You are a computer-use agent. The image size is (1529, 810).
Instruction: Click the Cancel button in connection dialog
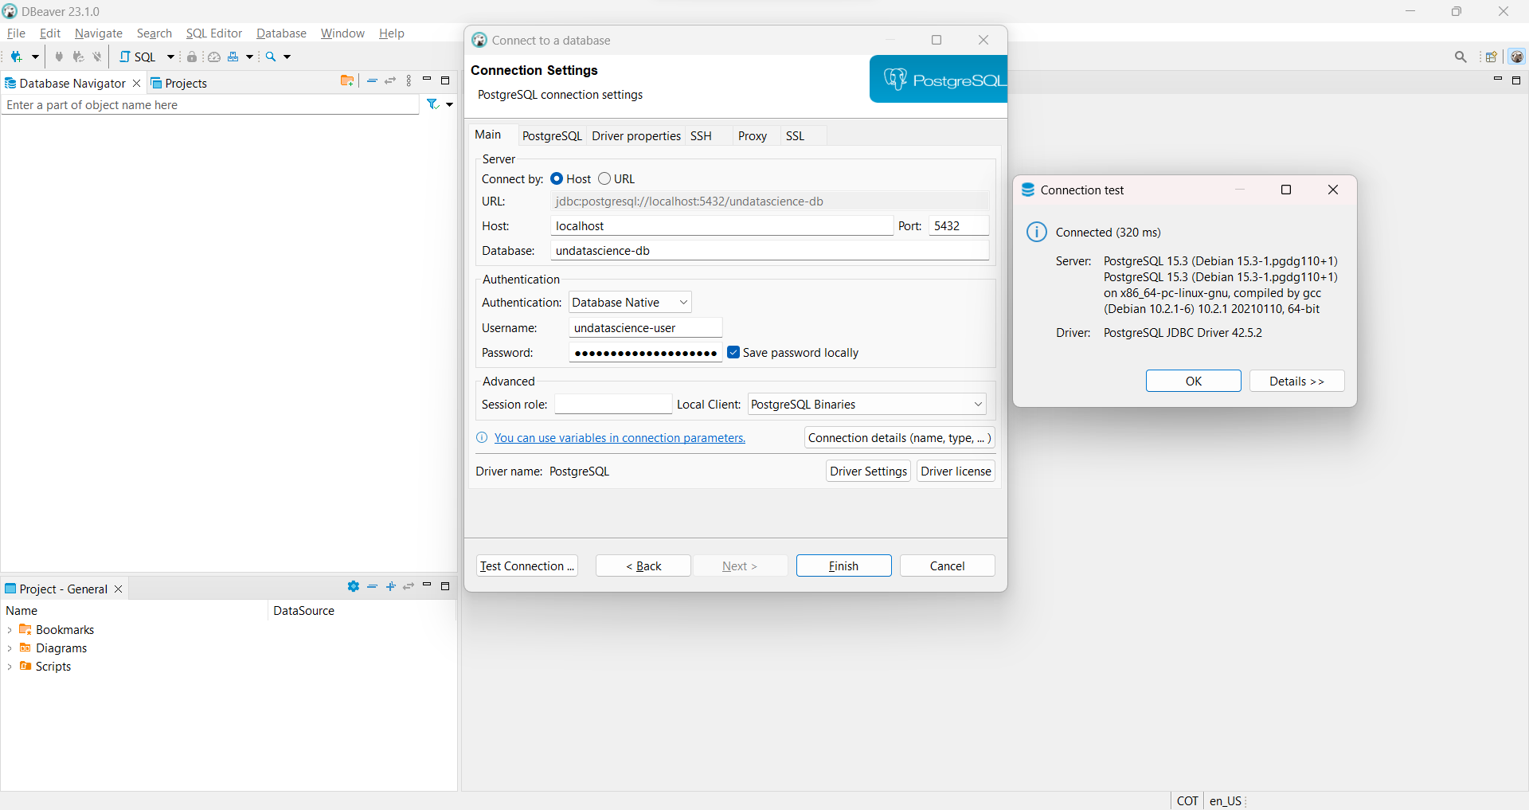[947, 565]
